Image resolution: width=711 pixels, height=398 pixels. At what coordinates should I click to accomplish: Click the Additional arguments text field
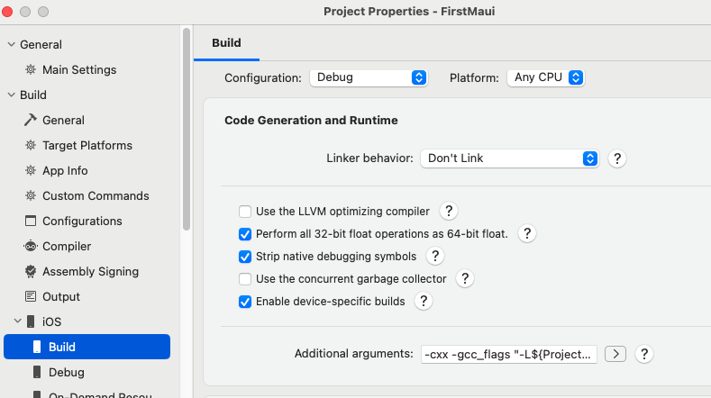508,354
